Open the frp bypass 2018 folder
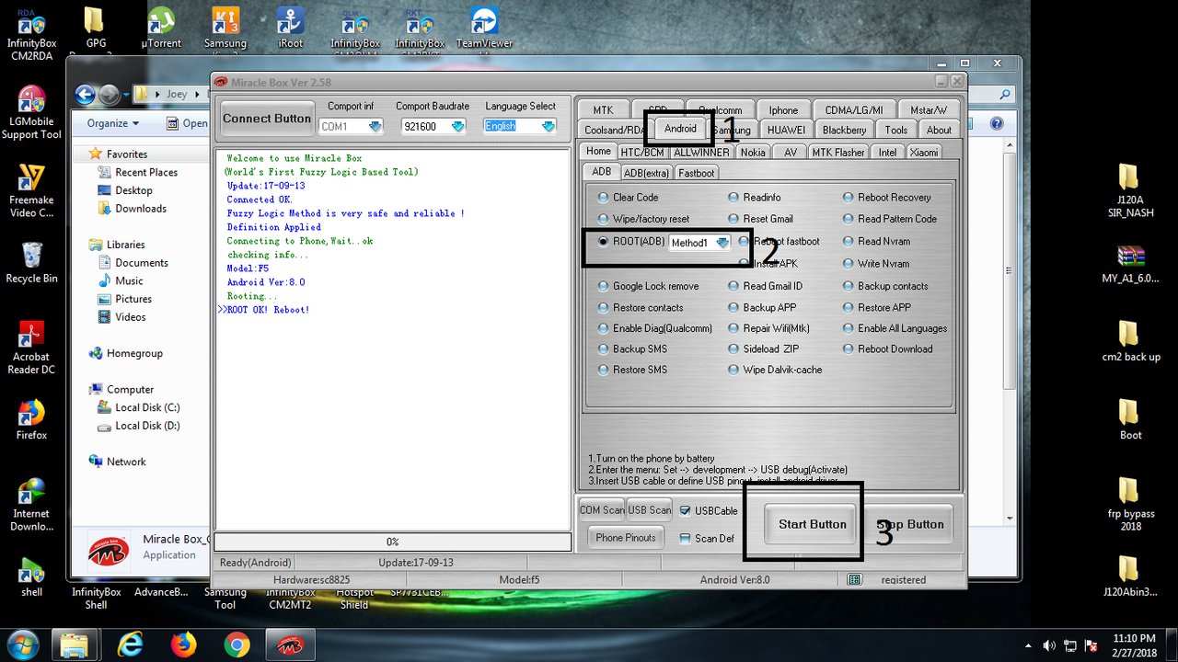Screen dimensions: 1178x662 click(1130, 505)
